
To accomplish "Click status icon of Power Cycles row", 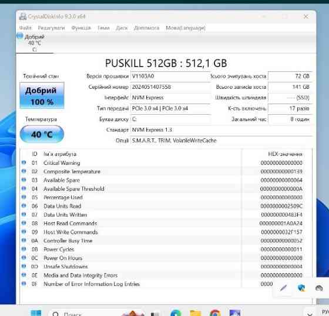I will click(x=24, y=249).
